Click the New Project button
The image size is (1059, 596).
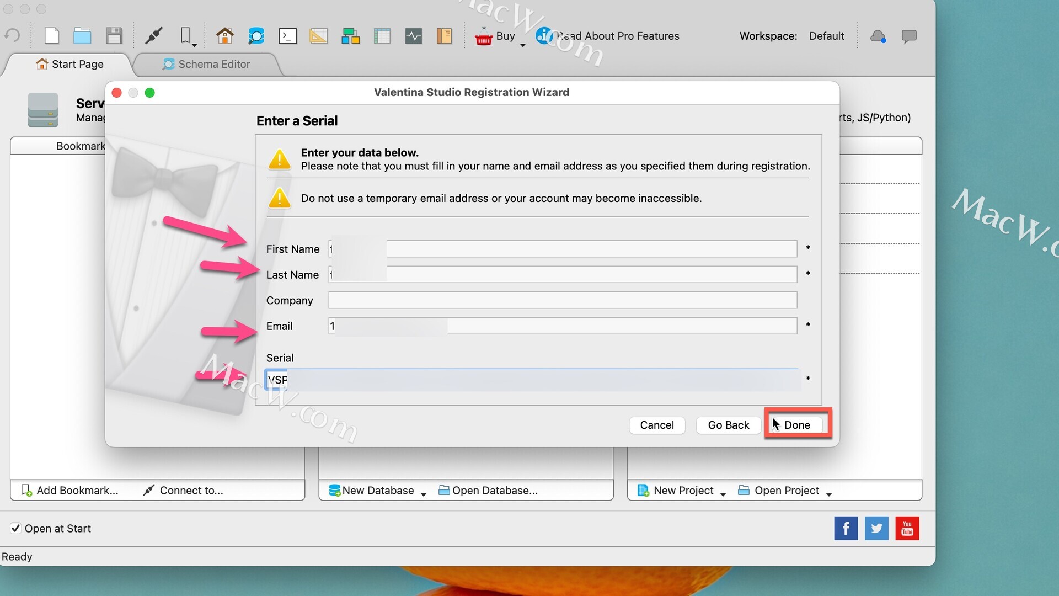click(676, 490)
